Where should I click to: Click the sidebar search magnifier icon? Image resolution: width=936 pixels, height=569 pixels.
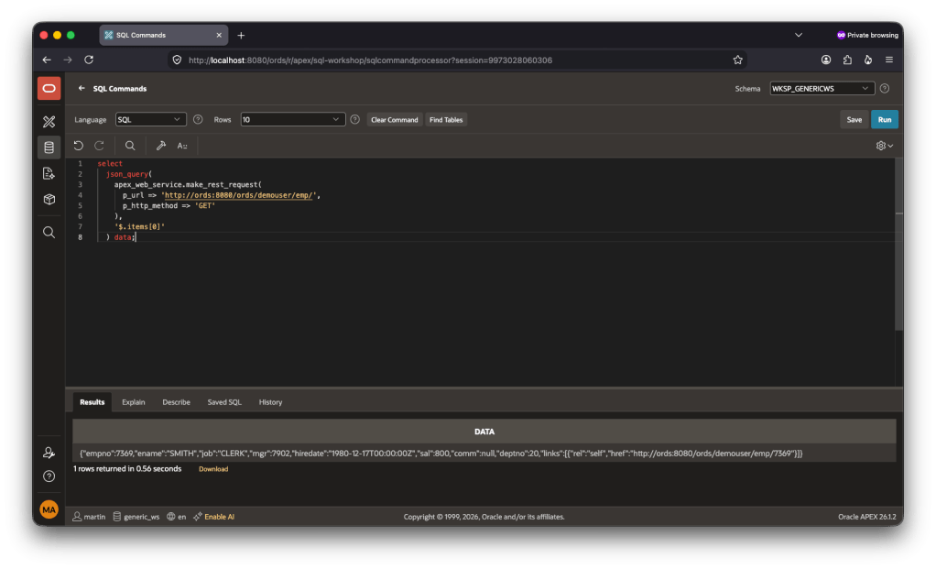pyautogui.click(x=49, y=232)
